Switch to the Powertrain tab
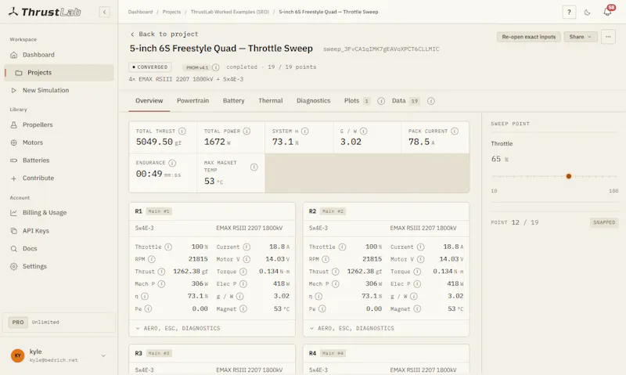Image resolution: width=626 pixels, height=375 pixels. coord(192,101)
